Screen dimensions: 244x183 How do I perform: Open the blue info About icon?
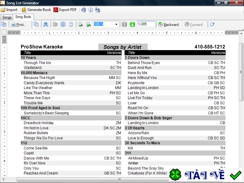coord(91,10)
